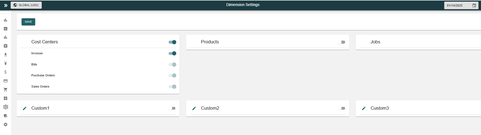Click the SAVE button

coord(28,22)
